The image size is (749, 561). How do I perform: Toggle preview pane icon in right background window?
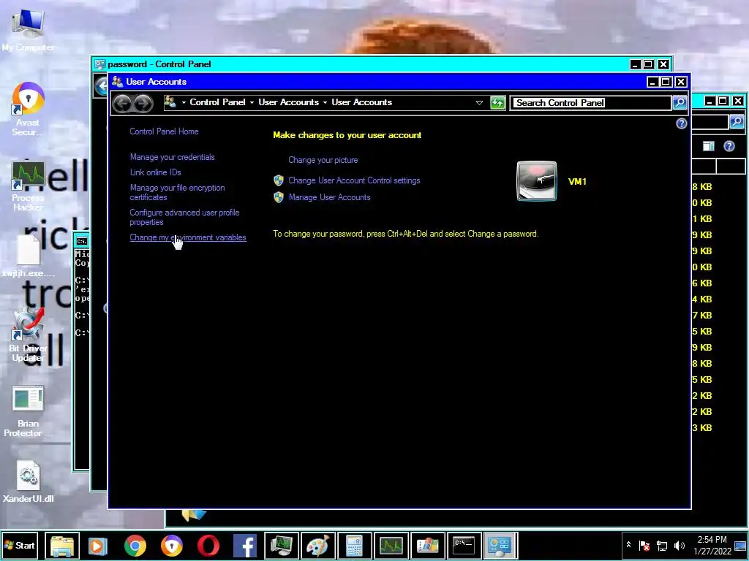click(708, 146)
